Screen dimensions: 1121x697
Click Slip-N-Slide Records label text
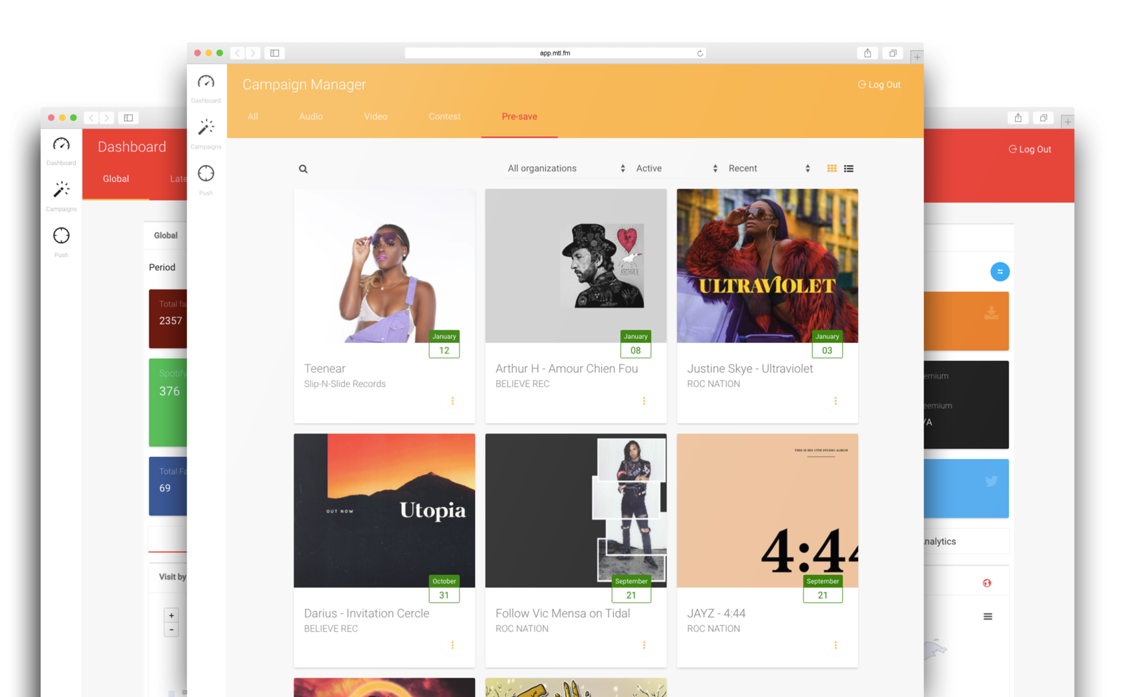tap(345, 384)
